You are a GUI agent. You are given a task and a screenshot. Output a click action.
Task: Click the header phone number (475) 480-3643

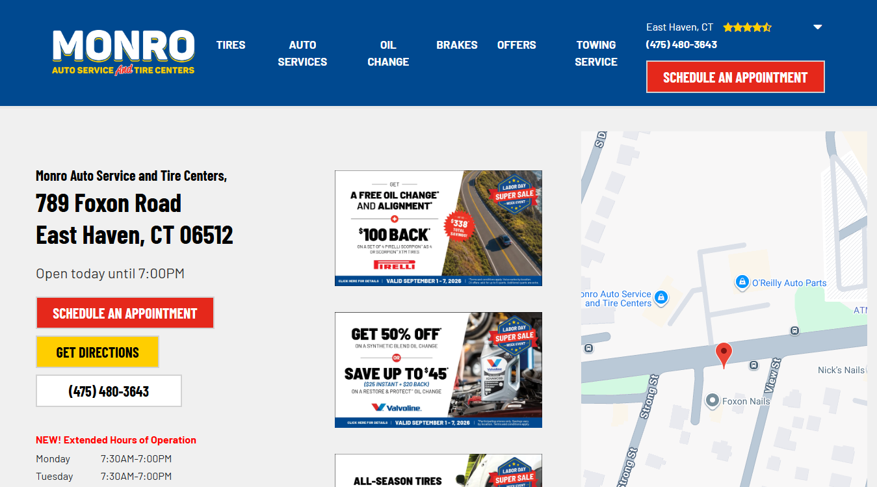(681, 45)
